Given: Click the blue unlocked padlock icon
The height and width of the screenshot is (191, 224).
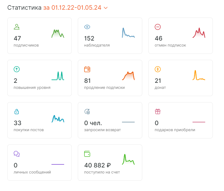Looking at the screenshot, I should pos(17,112).
